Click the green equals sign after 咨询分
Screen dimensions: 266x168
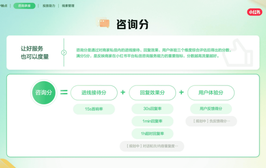pos(64,92)
